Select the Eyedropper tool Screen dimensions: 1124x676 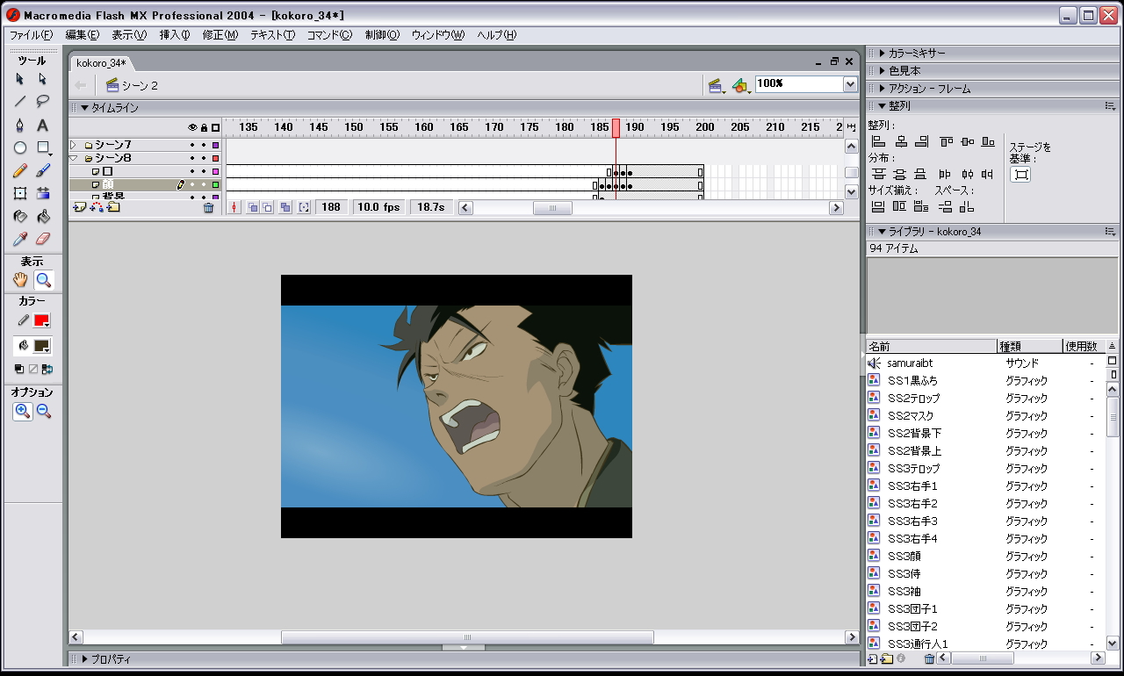(x=20, y=239)
